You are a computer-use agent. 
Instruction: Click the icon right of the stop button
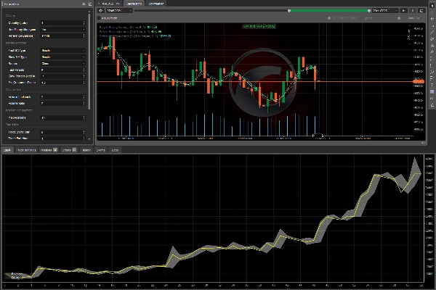(421, 11)
